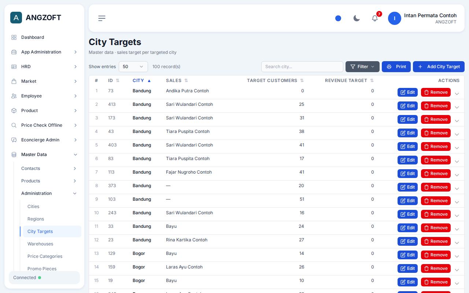This screenshot has width=469, height=293.
Task: Open the Filter dropdown button
Action: 362,67
